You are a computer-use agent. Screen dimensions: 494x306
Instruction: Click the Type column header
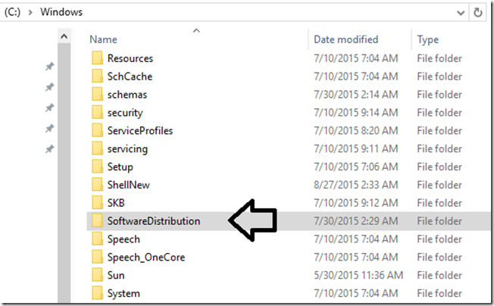tap(428, 39)
